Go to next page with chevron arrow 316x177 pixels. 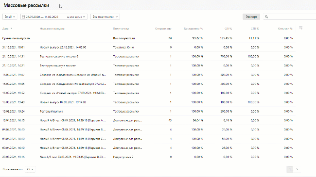tap(297, 169)
